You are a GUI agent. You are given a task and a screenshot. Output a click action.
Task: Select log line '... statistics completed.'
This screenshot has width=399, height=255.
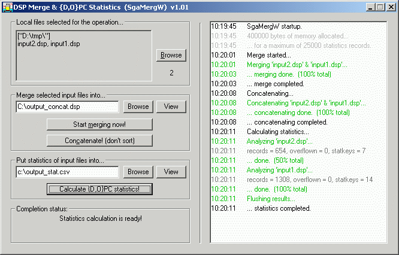tap(279, 208)
